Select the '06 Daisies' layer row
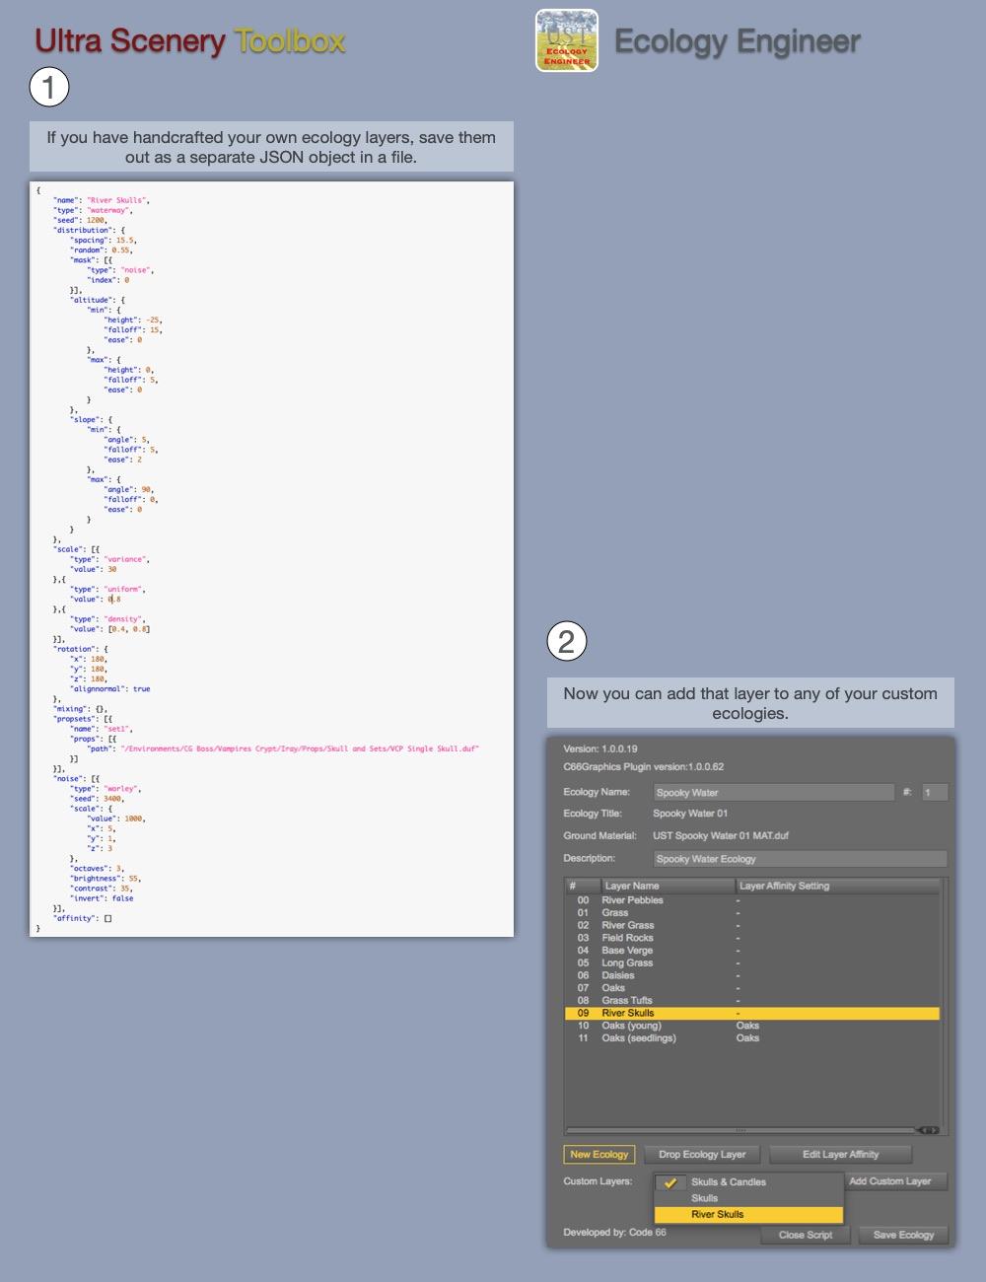The height and width of the screenshot is (1282, 986). 751,975
